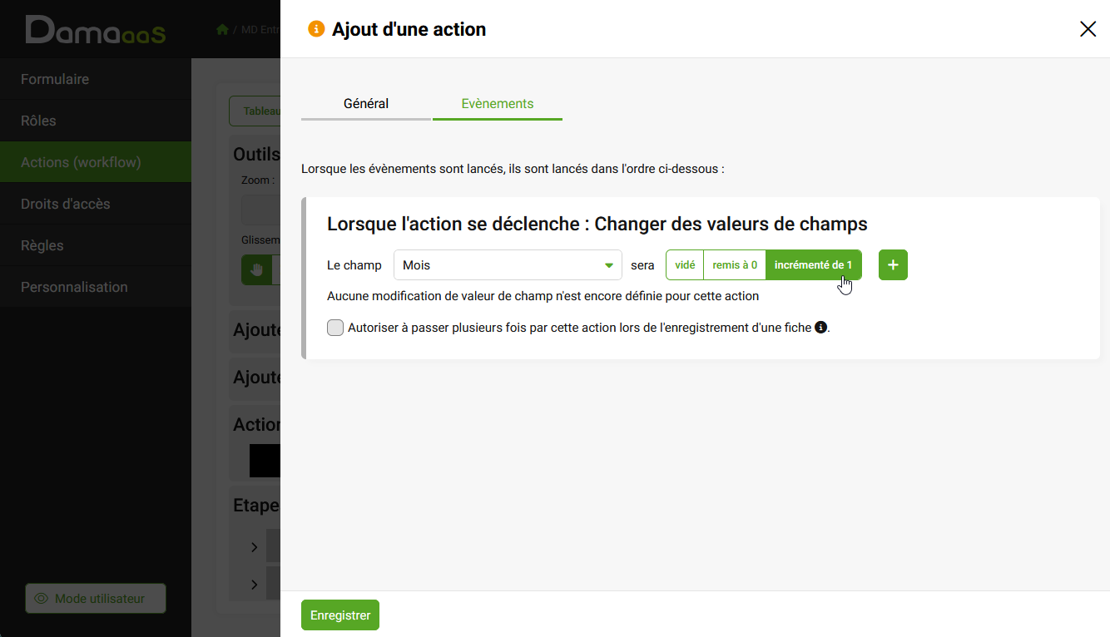Select the 'remis à 0' option
Screen dimensions: 1110x637
click(735, 265)
